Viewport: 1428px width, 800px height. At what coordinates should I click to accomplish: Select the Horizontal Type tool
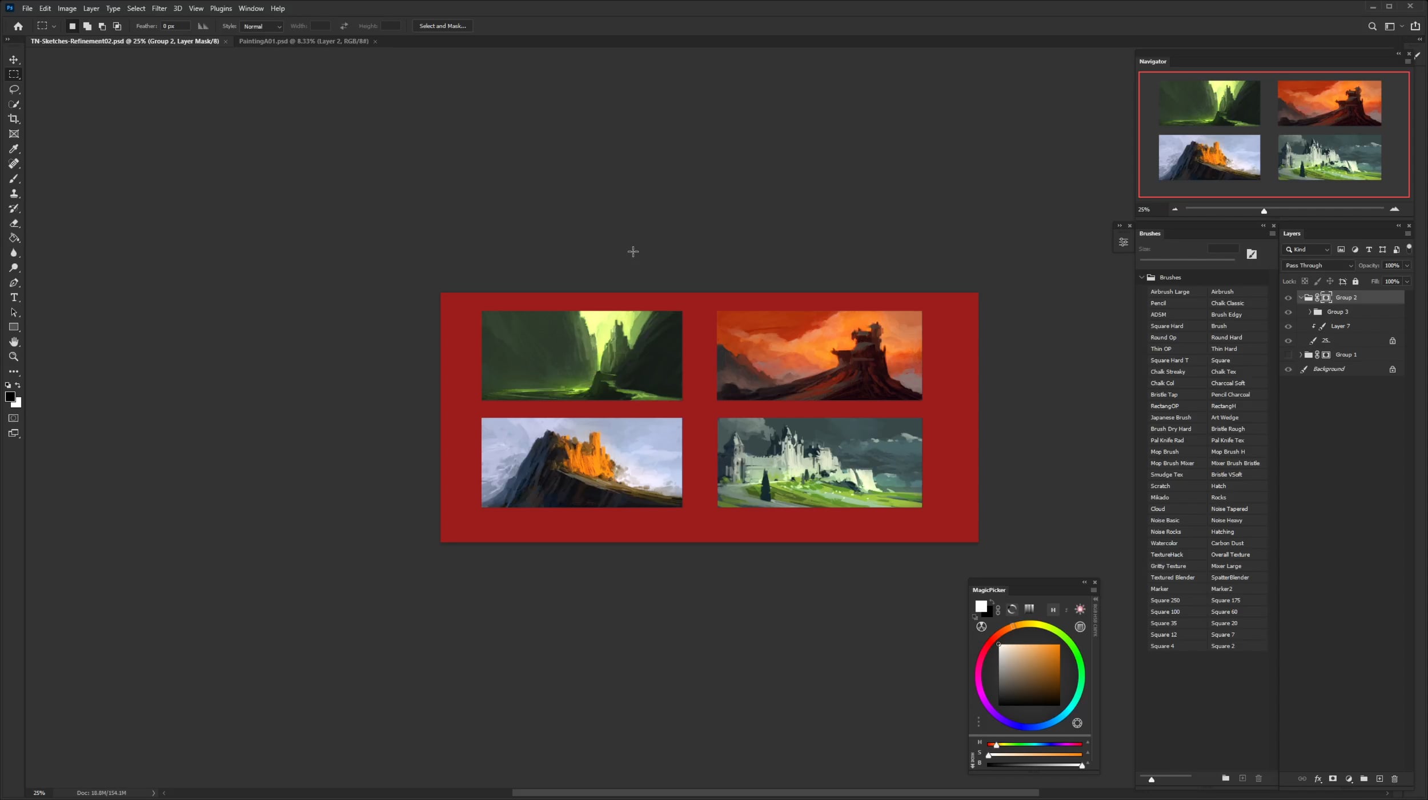pos(14,297)
